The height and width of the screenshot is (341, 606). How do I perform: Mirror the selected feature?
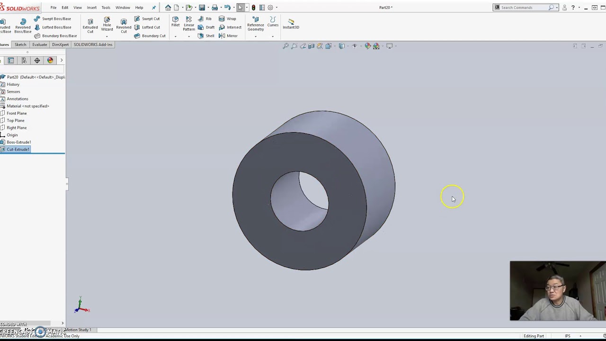coord(228,36)
